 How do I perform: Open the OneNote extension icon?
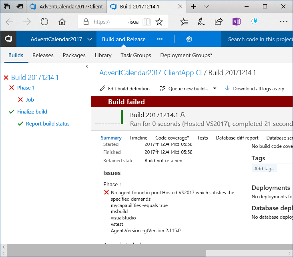pyautogui.click(x=237, y=22)
